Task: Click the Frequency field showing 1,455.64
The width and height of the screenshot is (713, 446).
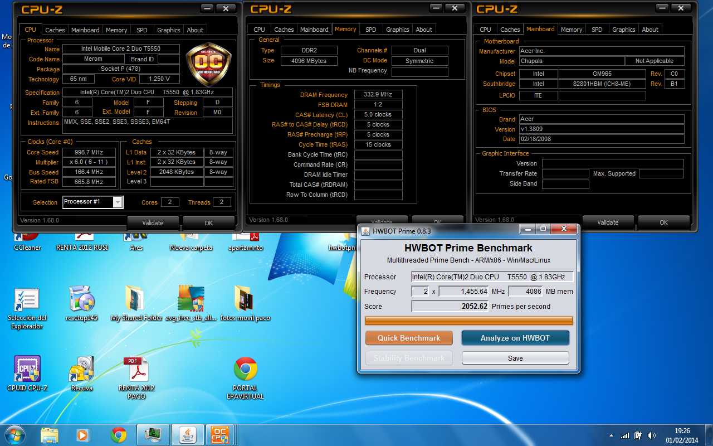Action: coord(463,291)
